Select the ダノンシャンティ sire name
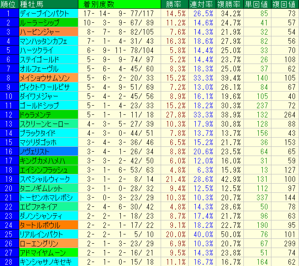 tap(49, 216)
